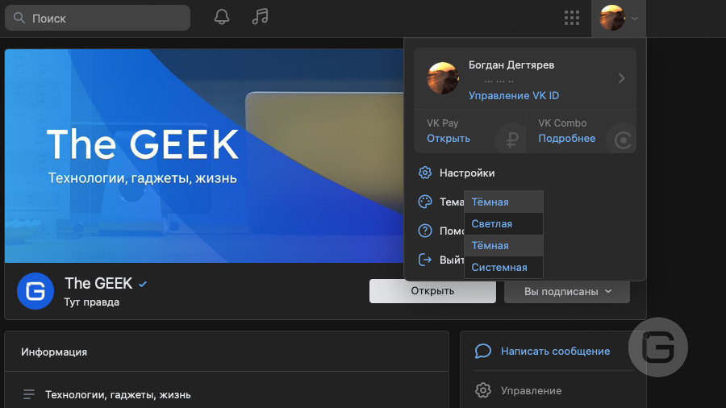Click the Управление gear icon
Image resolution: width=726 pixels, height=408 pixels.
tap(483, 390)
